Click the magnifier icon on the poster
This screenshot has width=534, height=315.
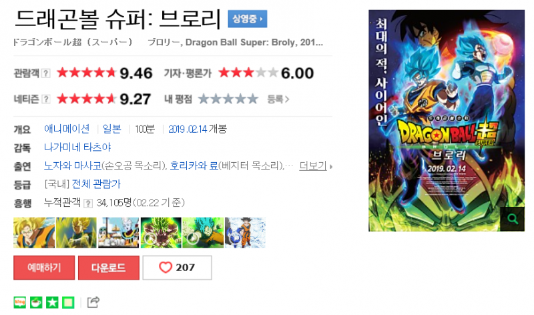pos(513,219)
